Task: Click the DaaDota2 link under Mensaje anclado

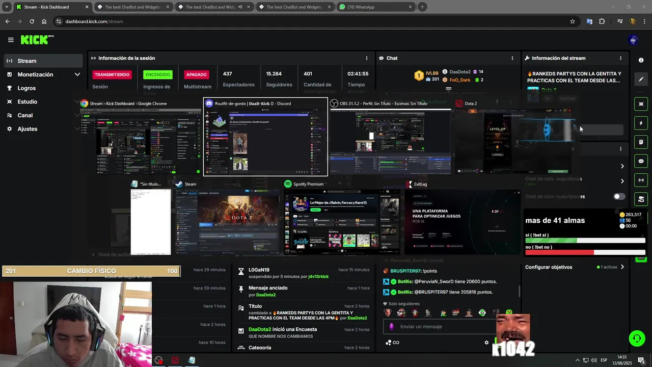Action: point(266,295)
